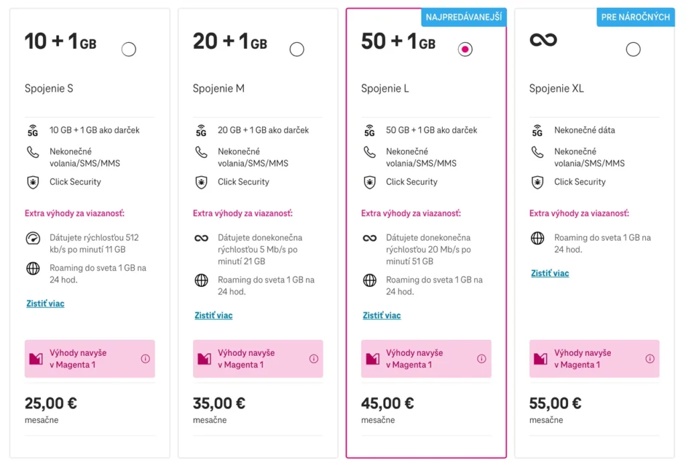Click the 5G icon on Spojenie S card
Viewport: 686px width, 471px height.
click(x=32, y=130)
